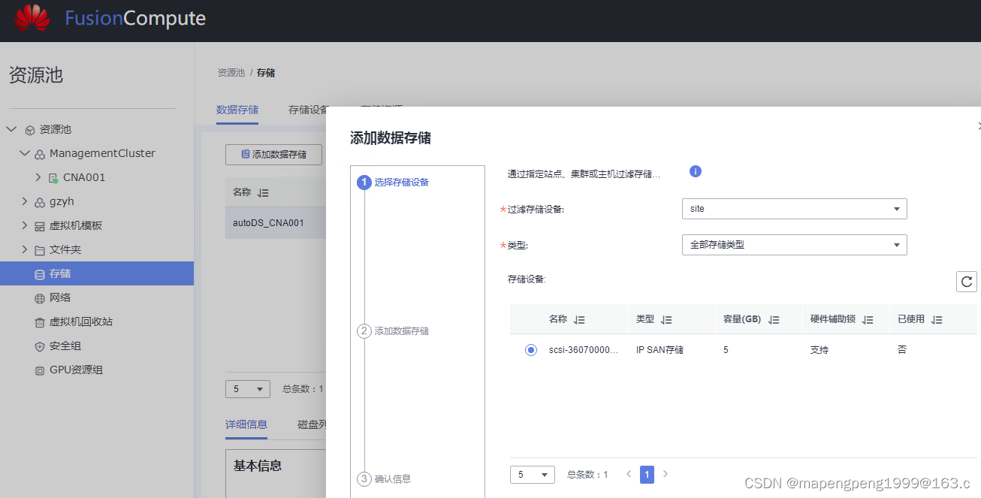Sort storage devices by 名称 column
The height and width of the screenshot is (498, 981).
coord(579,319)
